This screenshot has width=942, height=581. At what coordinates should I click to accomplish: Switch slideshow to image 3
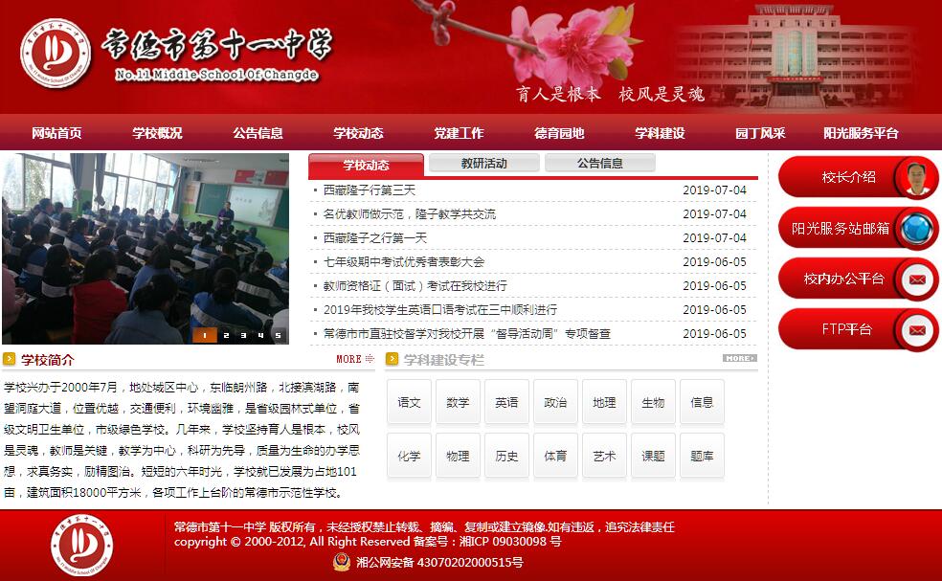(243, 335)
